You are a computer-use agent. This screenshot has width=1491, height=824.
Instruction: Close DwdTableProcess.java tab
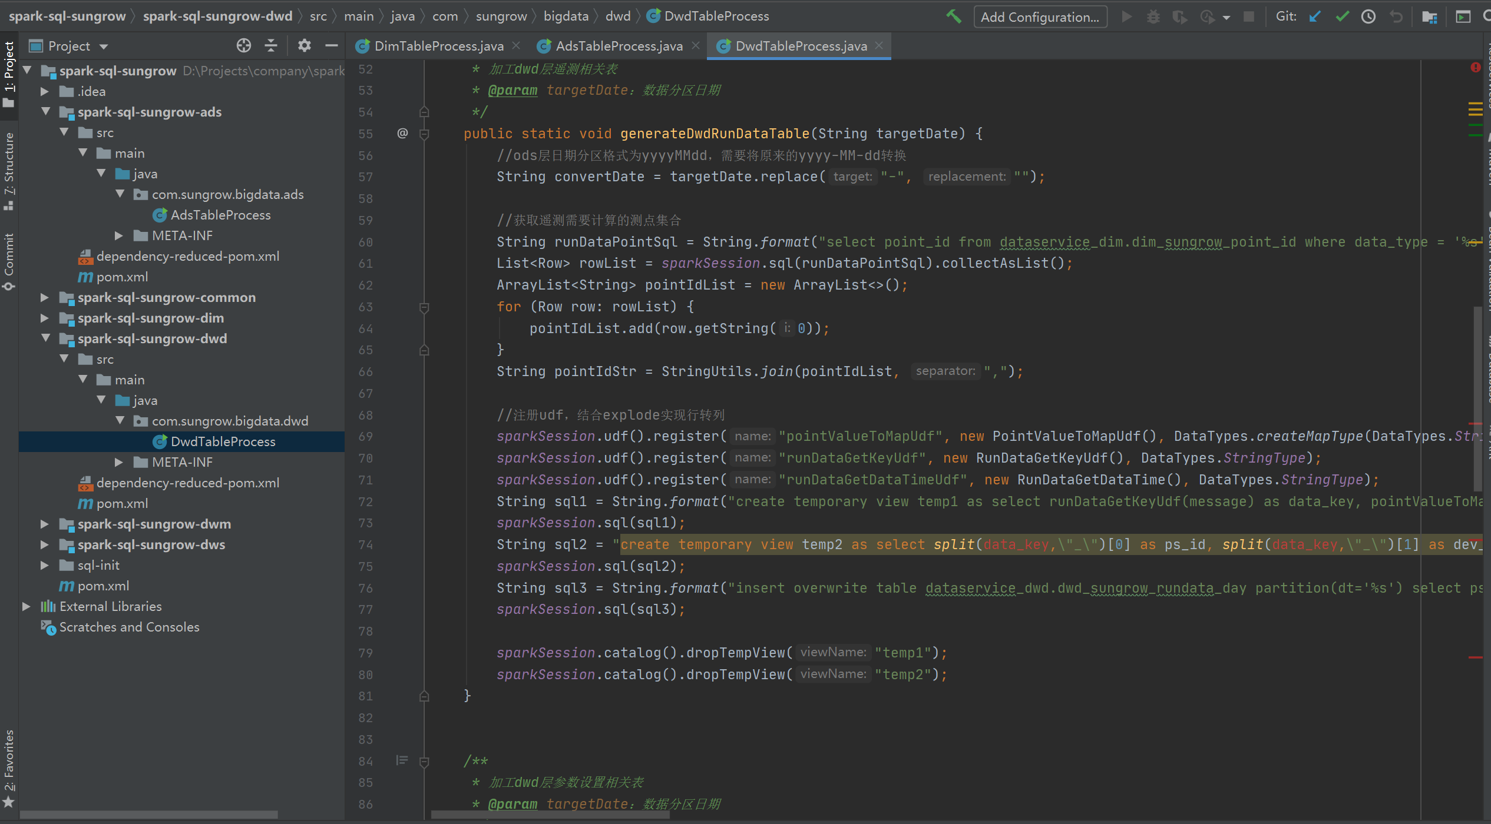click(x=879, y=45)
